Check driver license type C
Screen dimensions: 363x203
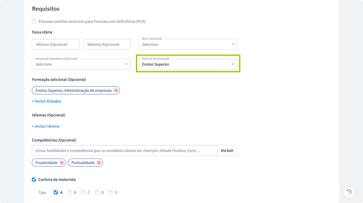(83, 192)
